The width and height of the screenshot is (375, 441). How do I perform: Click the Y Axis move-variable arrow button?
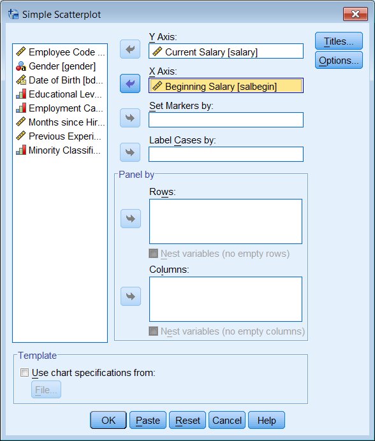point(130,49)
